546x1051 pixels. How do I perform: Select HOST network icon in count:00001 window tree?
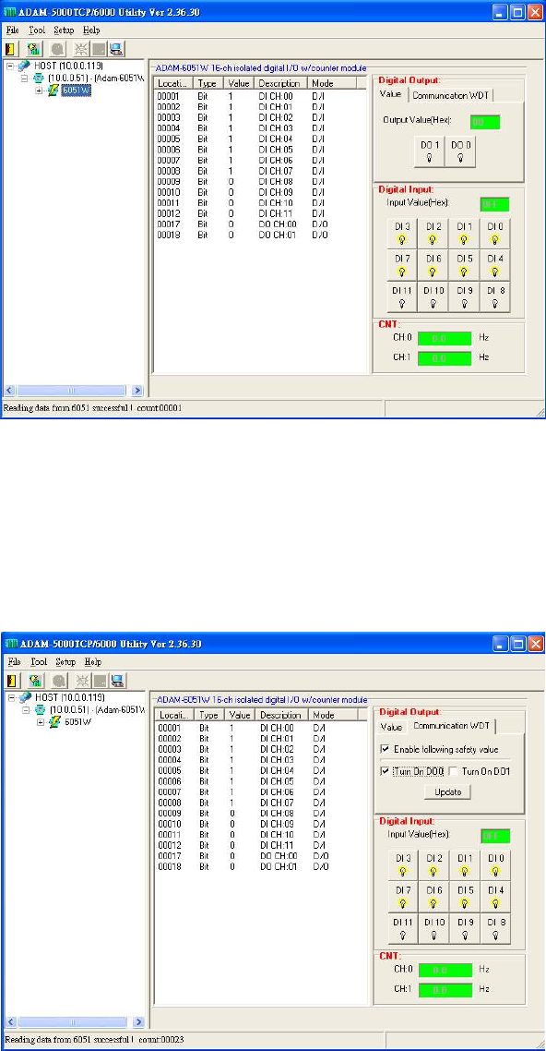[23, 66]
